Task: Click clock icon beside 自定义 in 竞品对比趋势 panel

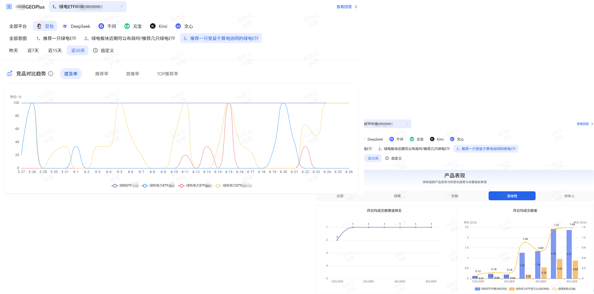Action: click(x=95, y=50)
